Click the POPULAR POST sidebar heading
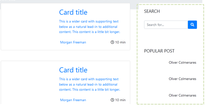Image resolution: width=205 pixels, height=107 pixels. pos(159,51)
